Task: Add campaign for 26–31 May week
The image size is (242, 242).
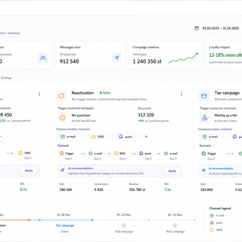Action: [x=175, y=228]
